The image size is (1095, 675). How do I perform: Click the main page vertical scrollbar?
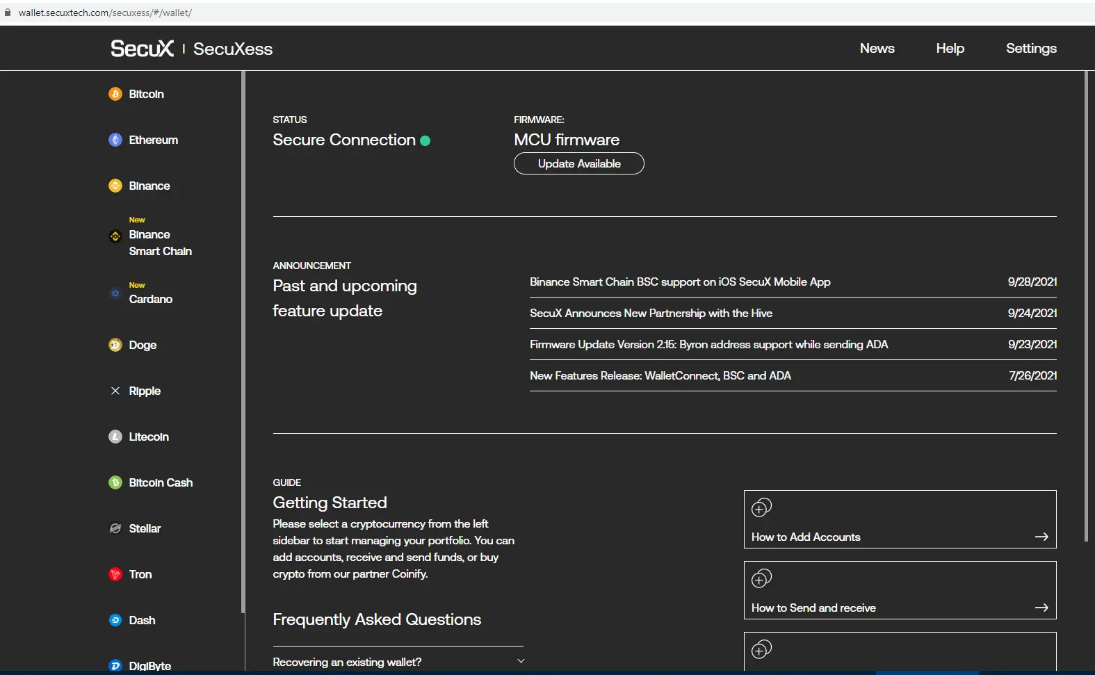coord(1086,306)
